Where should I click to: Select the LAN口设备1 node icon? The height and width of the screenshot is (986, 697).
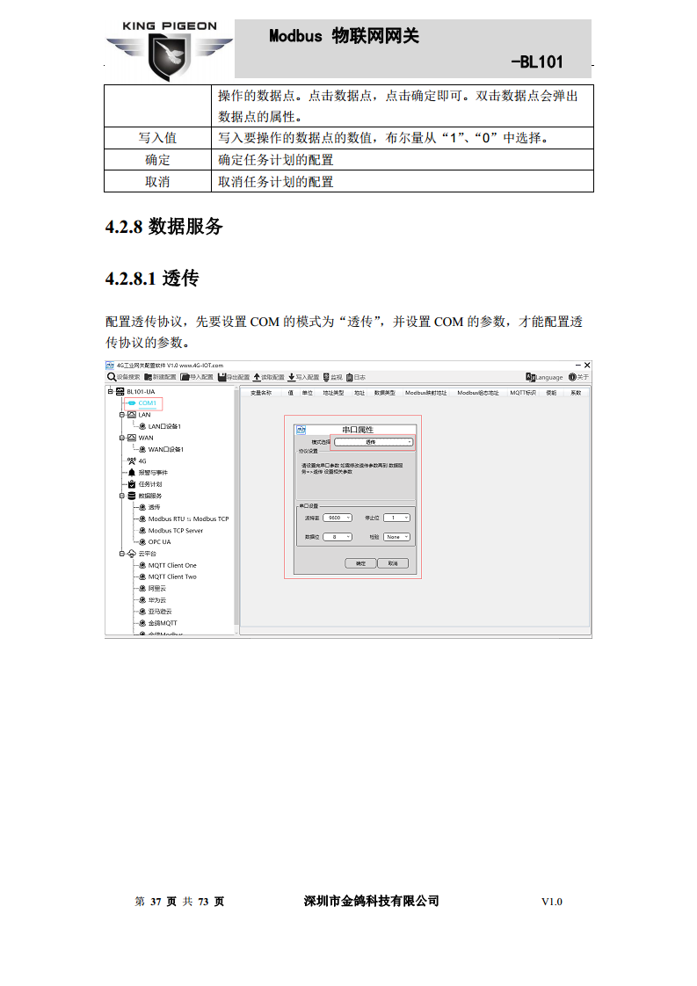tap(142, 426)
